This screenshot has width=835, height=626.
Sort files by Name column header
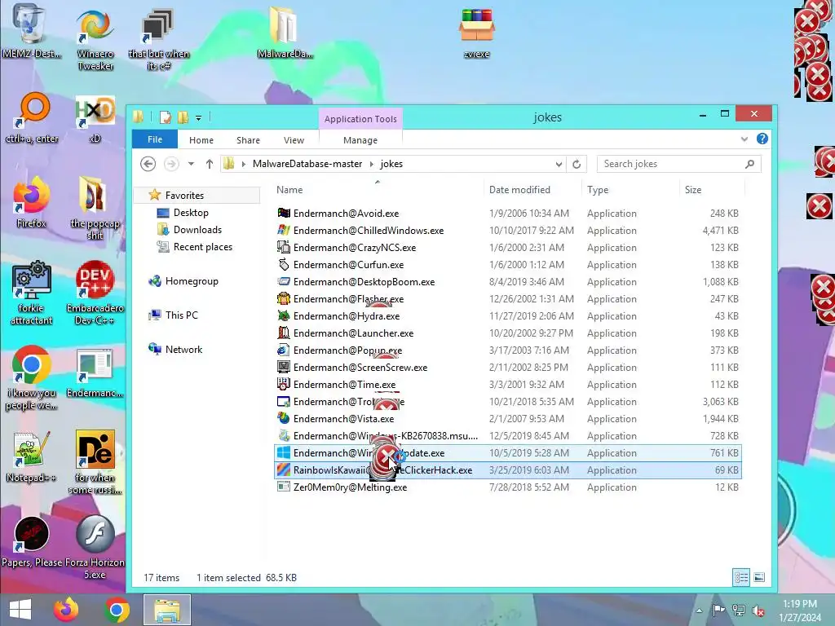[289, 189]
